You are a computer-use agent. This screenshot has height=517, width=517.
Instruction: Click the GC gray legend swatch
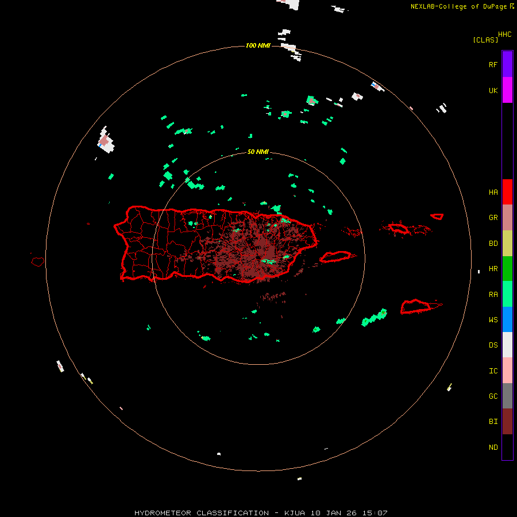tap(507, 396)
